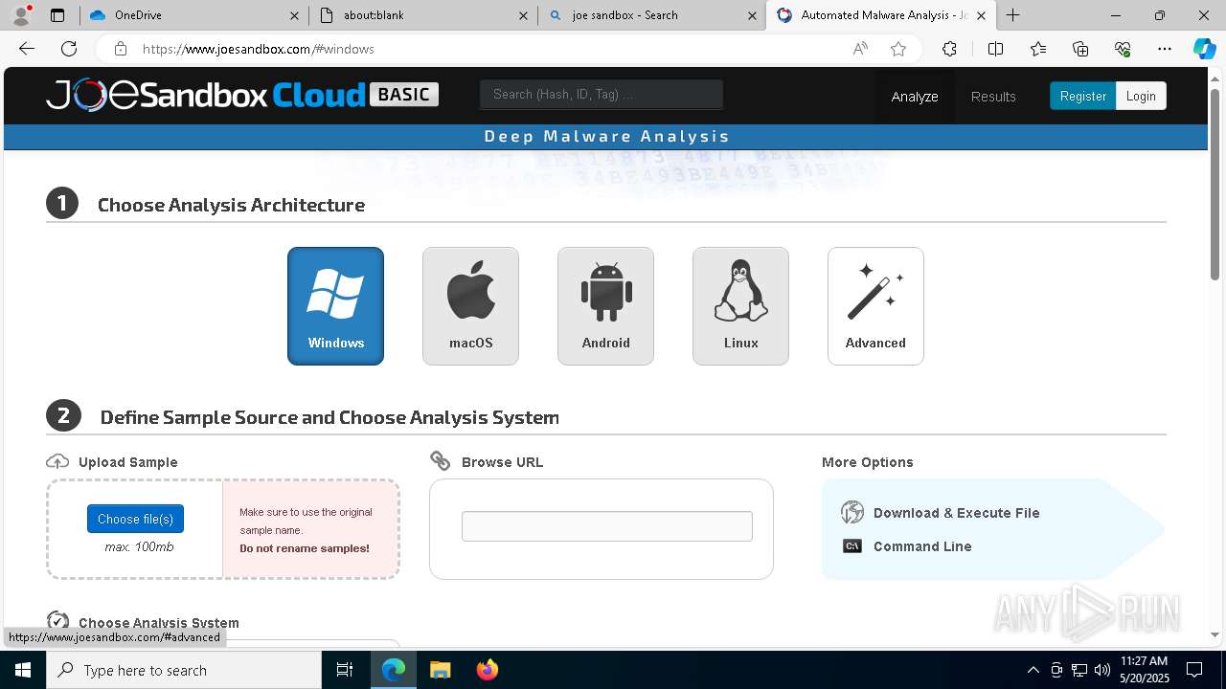The height and width of the screenshot is (689, 1226).
Task: Open the notification center icon
Action: point(1194,670)
